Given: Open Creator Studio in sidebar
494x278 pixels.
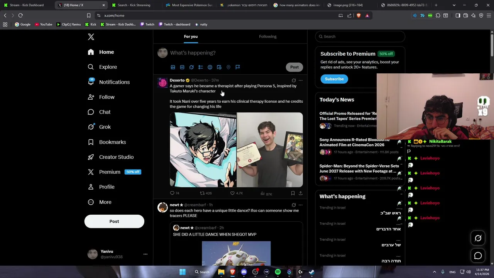Looking at the screenshot, I should click(111, 157).
